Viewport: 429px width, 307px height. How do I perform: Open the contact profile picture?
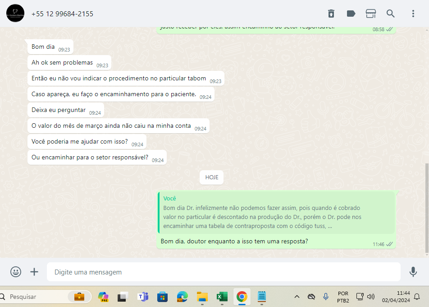(15, 13)
